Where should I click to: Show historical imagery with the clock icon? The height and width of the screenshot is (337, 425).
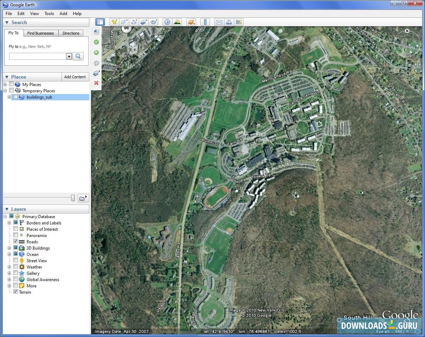click(x=167, y=22)
